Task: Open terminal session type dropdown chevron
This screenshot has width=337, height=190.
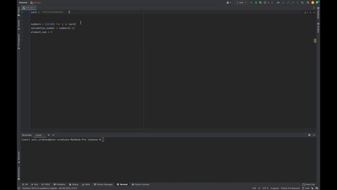Action: click(53, 135)
